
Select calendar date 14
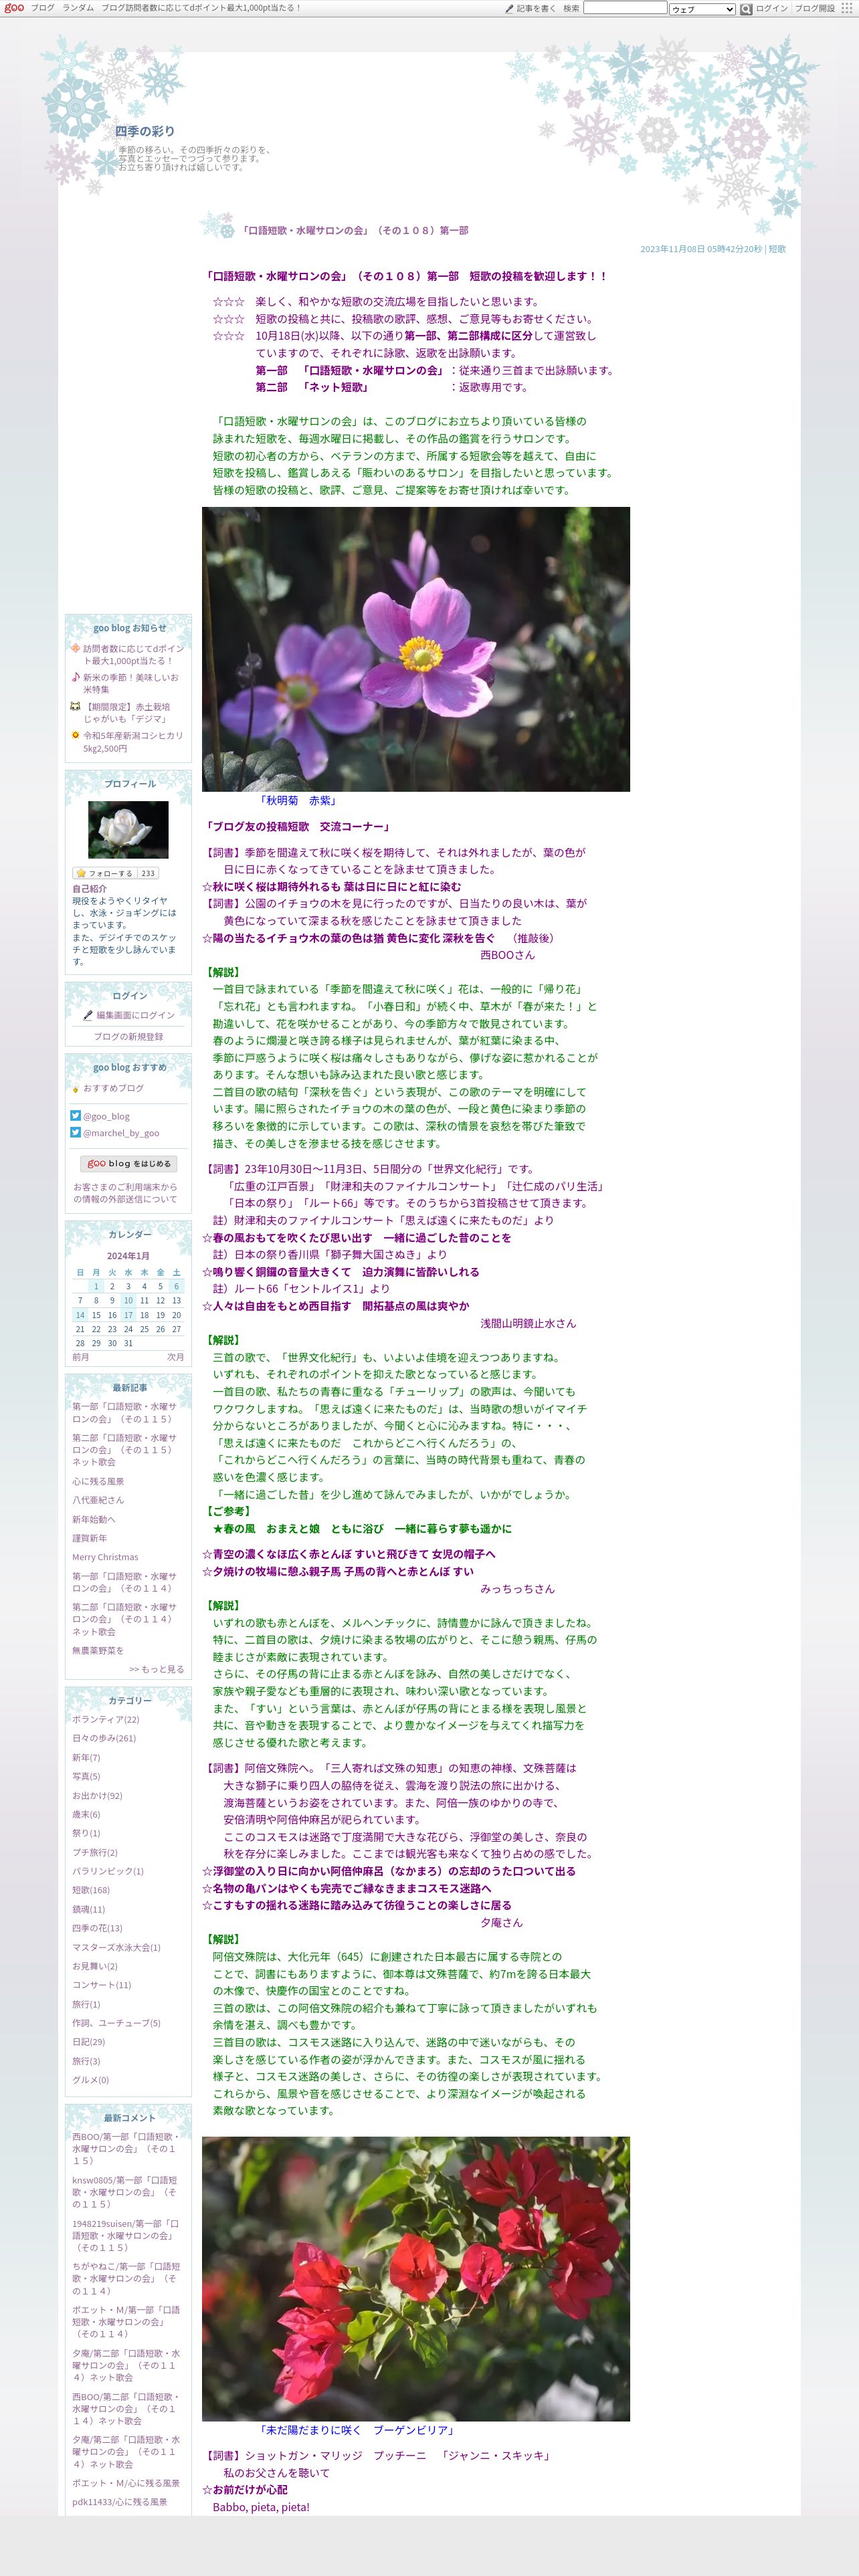click(x=80, y=1315)
